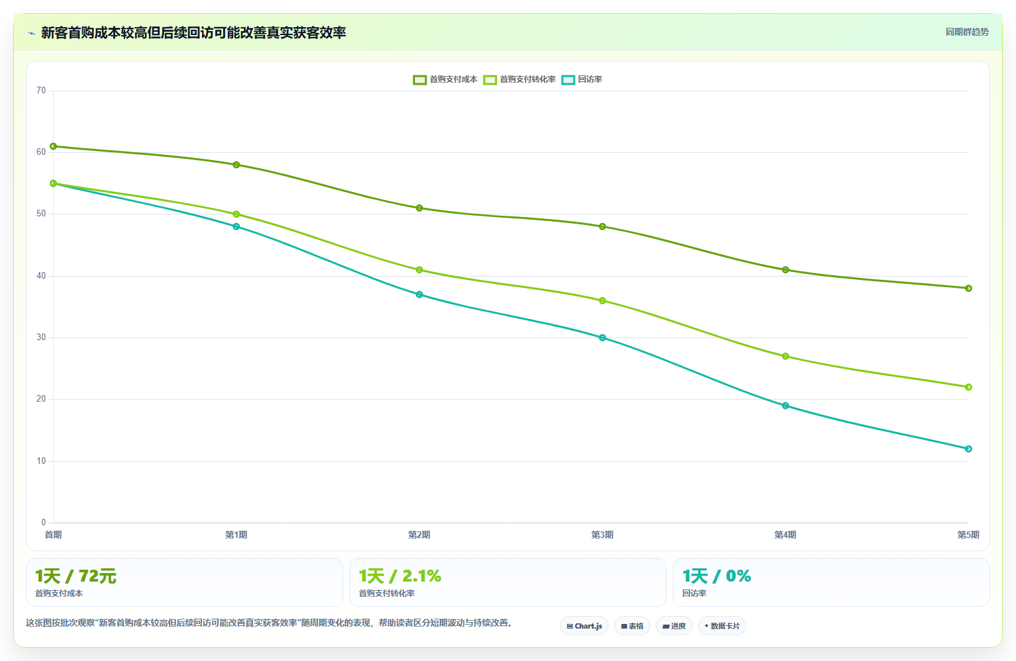Click the 首期 x-axis label

[54, 535]
